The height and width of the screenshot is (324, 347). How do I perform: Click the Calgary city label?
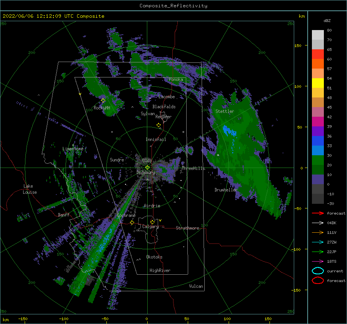click(x=150, y=227)
